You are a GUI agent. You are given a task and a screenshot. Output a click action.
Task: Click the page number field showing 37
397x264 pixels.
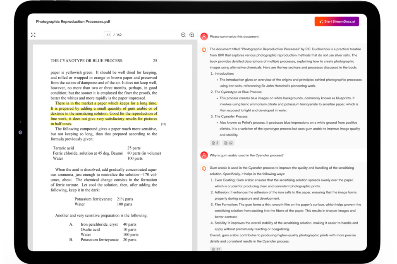(x=108, y=35)
